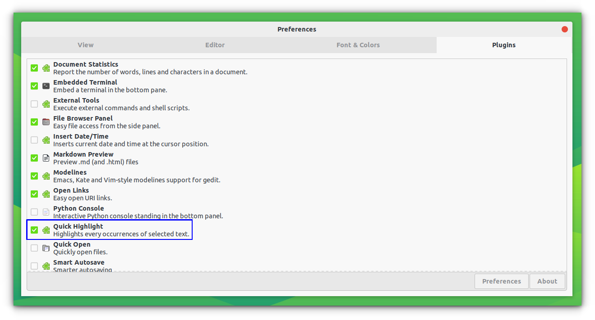595x320 pixels.
Task: Click the Quick Open plugin icon
Action: (46, 248)
